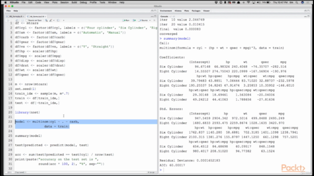Viewport: 314px width, 176px height.
Task: Click the Run button in editor toolbar
Action: (x=126, y=21)
